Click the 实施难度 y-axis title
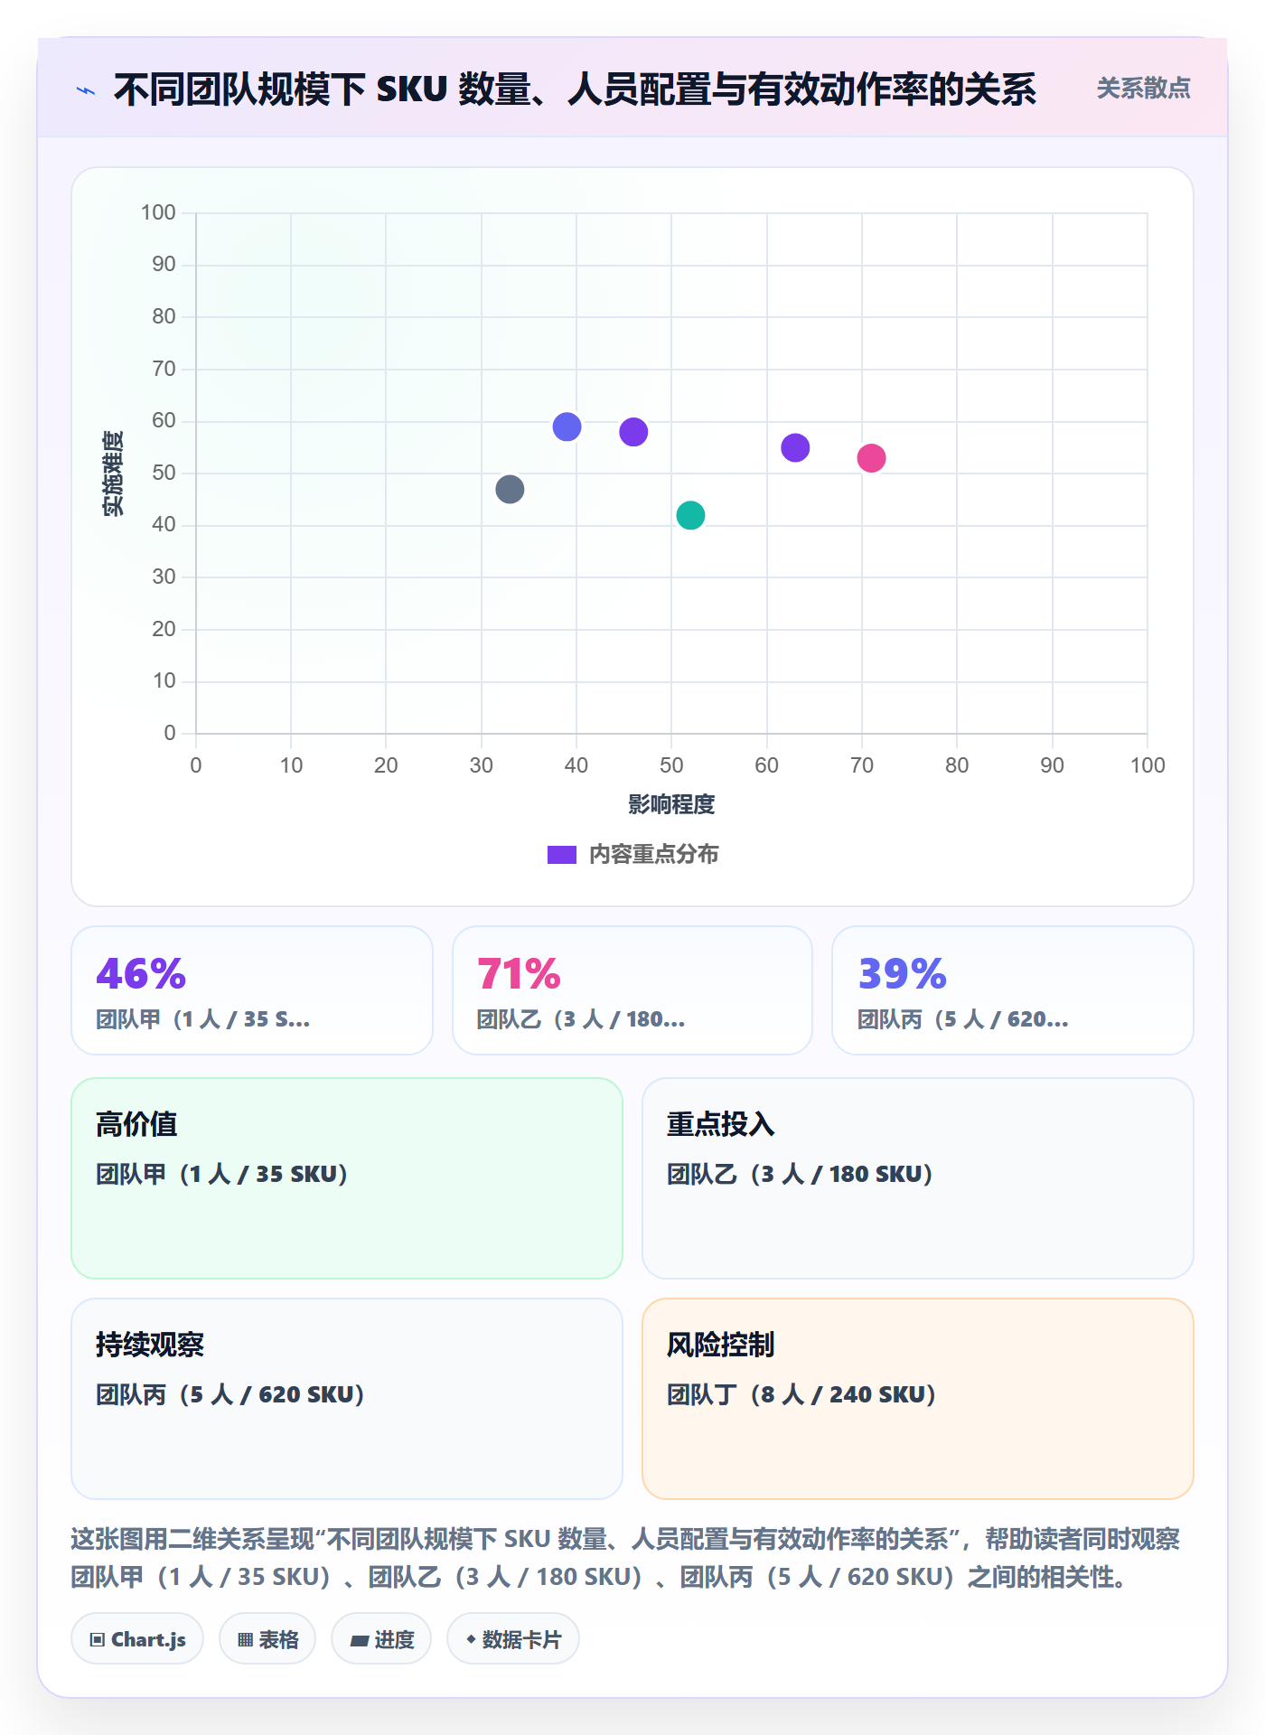The width and height of the screenshot is (1265, 1735). point(113,474)
